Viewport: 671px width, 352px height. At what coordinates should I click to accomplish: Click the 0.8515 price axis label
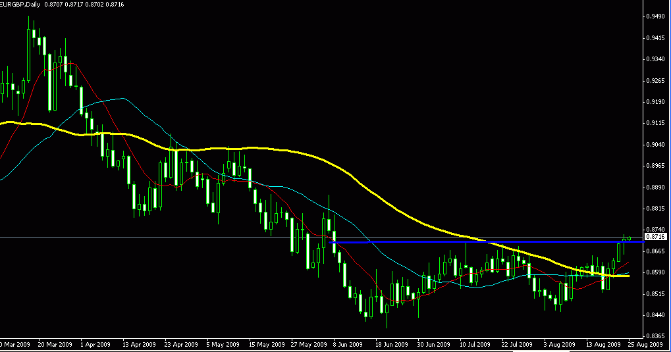[x=656, y=294]
